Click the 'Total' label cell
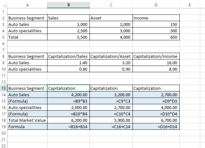The height and width of the screenshot is (148, 205). 27,37
